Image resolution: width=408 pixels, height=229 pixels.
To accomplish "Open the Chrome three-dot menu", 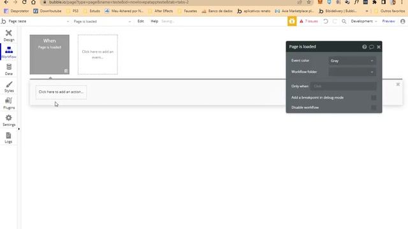I will pos(402,2).
